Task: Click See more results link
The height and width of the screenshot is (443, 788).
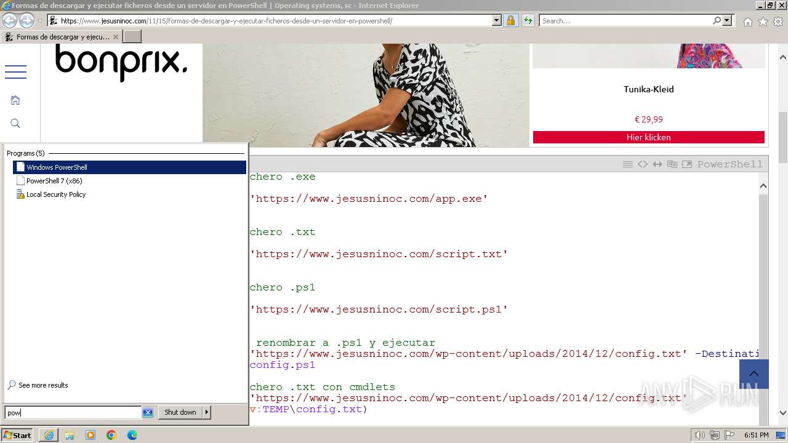Action: tap(43, 385)
